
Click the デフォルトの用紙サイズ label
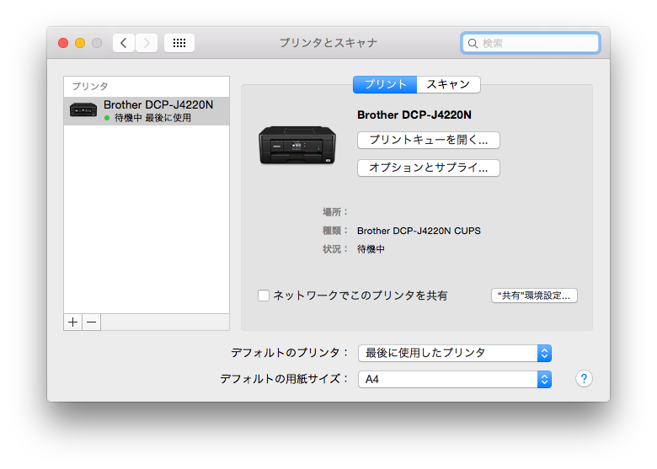(x=284, y=379)
